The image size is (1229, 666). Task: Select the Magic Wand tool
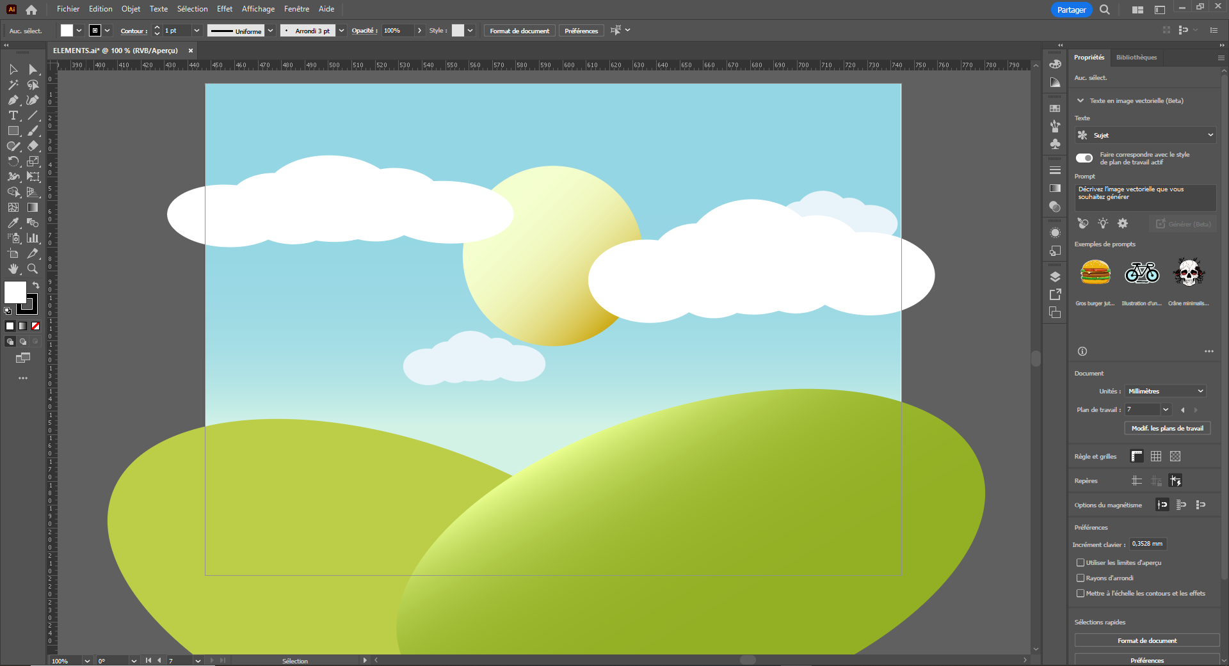(x=13, y=84)
